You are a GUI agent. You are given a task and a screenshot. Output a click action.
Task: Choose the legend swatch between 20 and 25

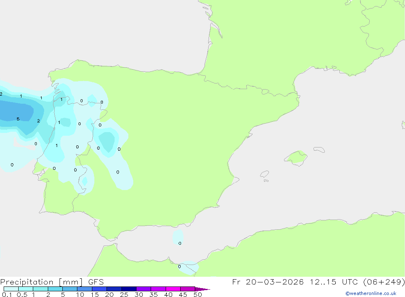(x=129, y=289)
